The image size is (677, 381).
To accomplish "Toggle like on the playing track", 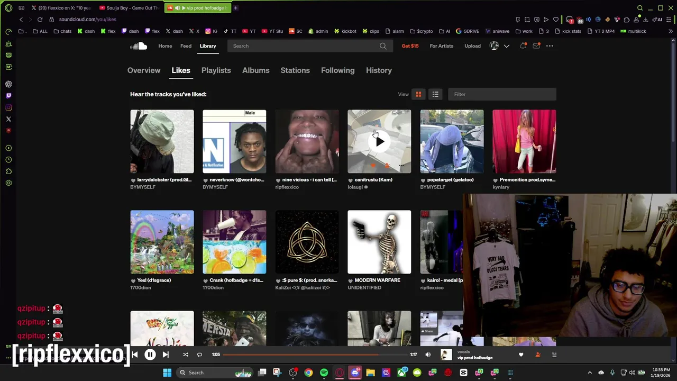I will [x=521, y=355].
